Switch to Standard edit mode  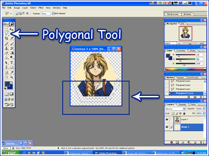coord(6,94)
